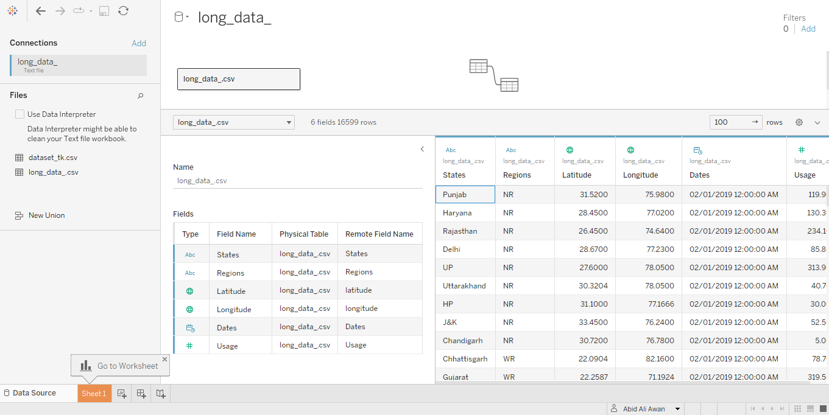Select the Chhattisgarh cell
The width and height of the screenshot is (829, 415).
coord(465,359)
